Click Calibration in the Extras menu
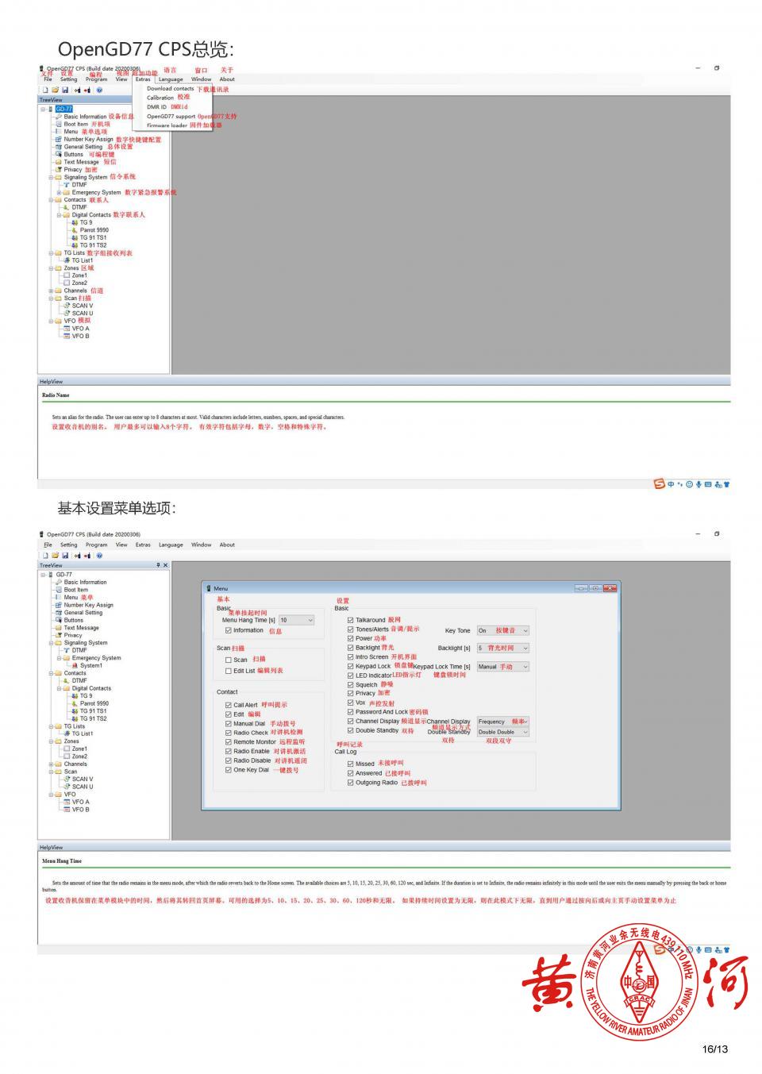 coord(160,98)
